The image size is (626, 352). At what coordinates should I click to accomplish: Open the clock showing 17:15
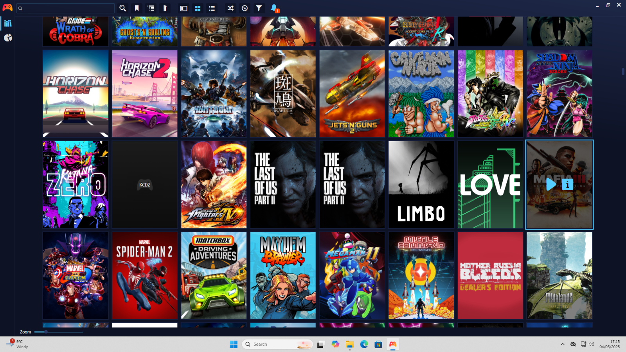[x=610, y=344]
